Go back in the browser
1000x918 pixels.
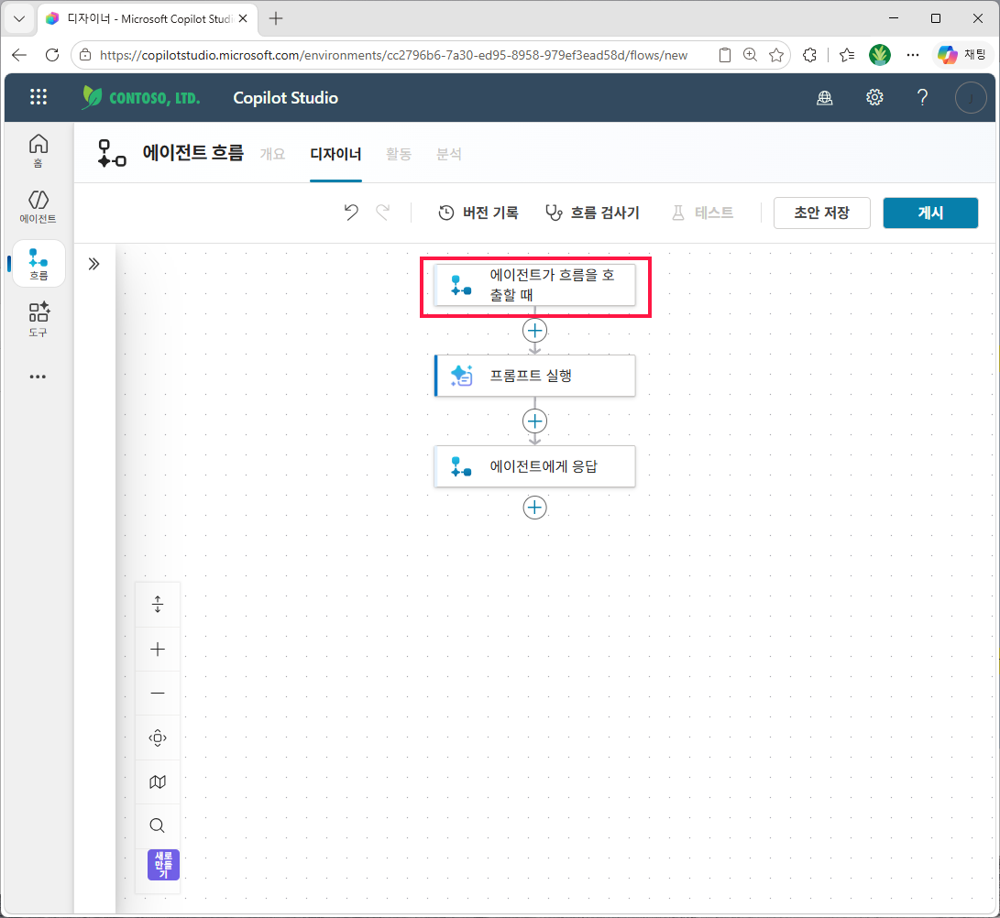click(19, 55)
